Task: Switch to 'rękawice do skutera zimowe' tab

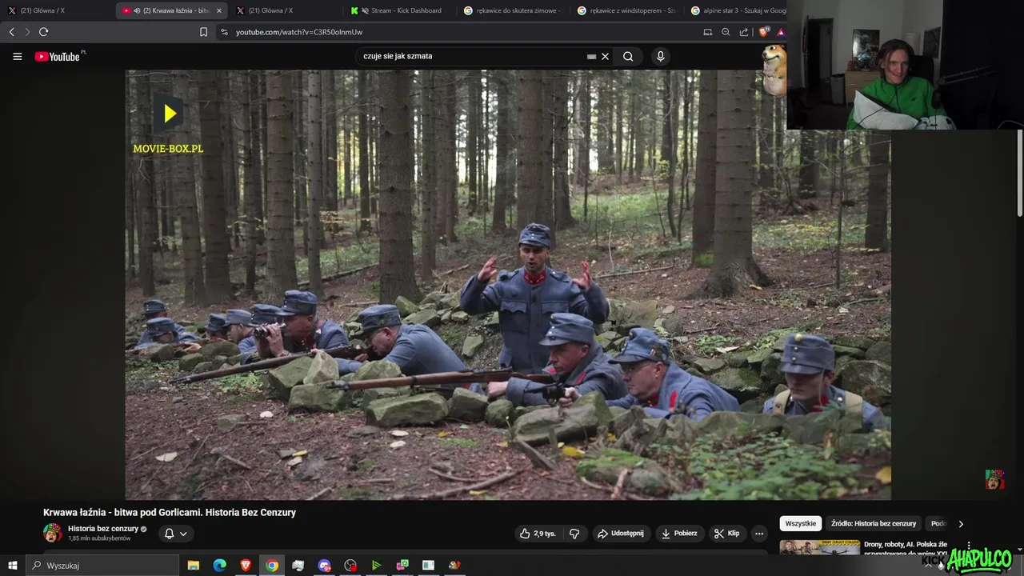Action: coord(514,10)
